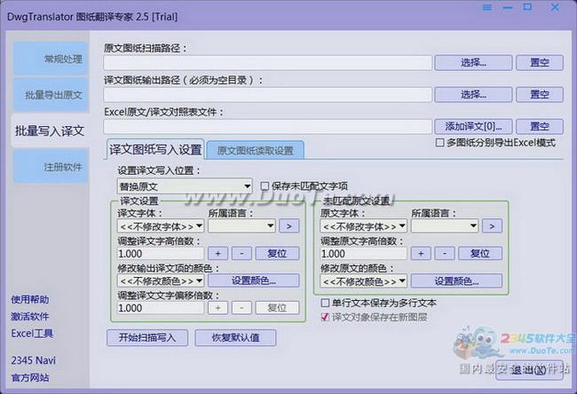The image size is (577, 394).
Task: Select the 批量写入译文 sidebar tab
Action: (50, 130)
